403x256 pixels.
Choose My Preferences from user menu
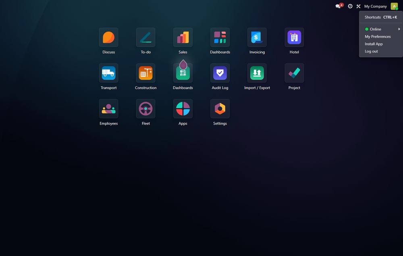381,37
